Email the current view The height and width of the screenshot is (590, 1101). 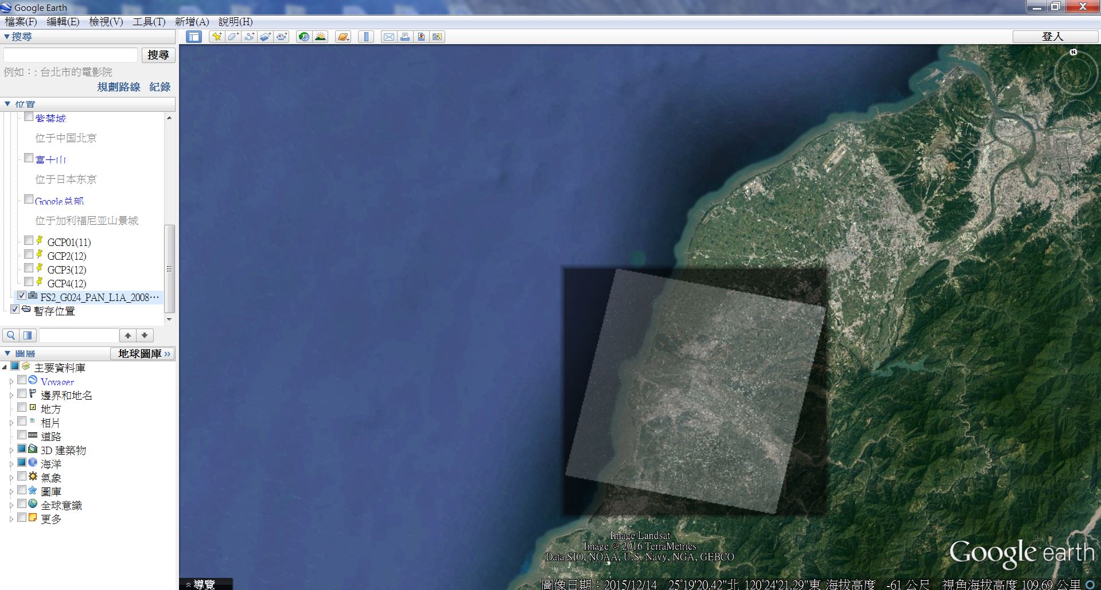(389, 37)
